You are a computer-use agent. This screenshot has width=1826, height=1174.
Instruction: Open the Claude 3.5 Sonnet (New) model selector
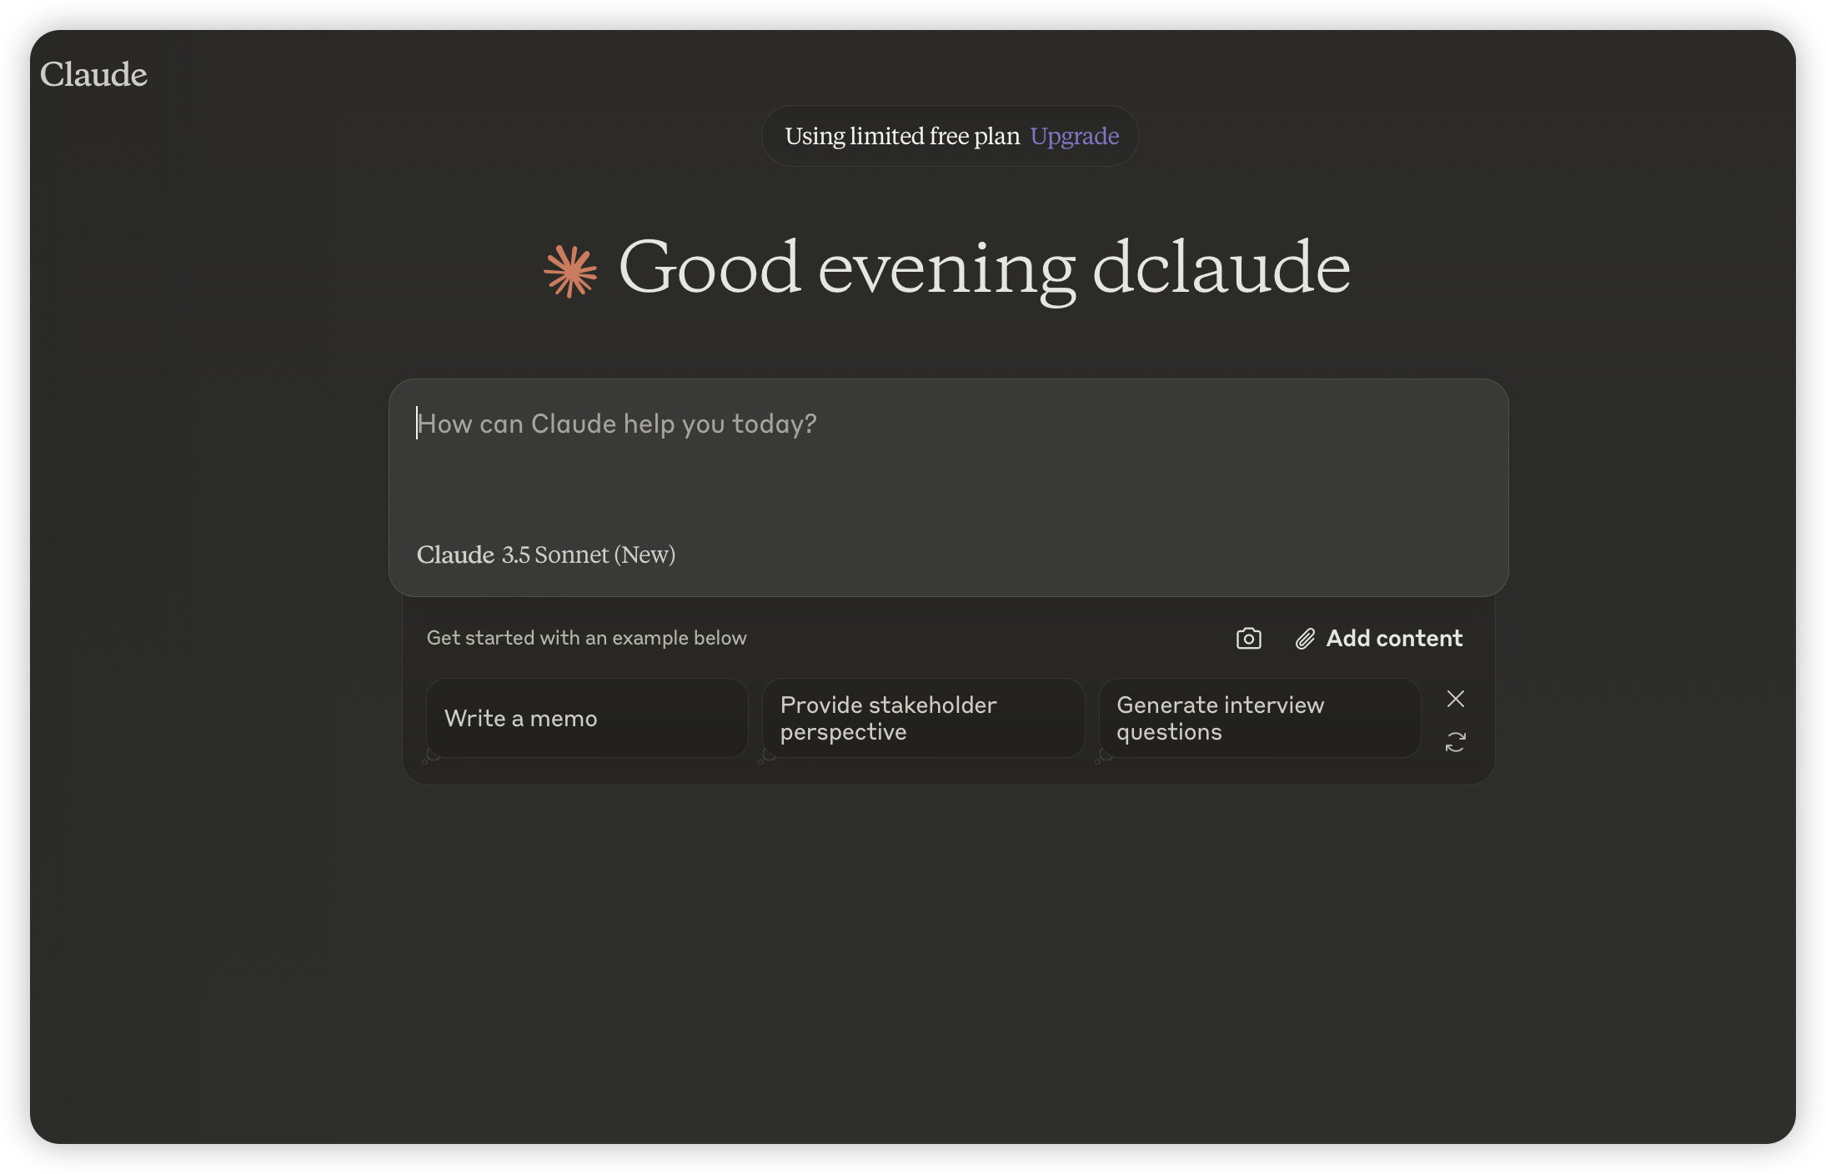[545, 554]
